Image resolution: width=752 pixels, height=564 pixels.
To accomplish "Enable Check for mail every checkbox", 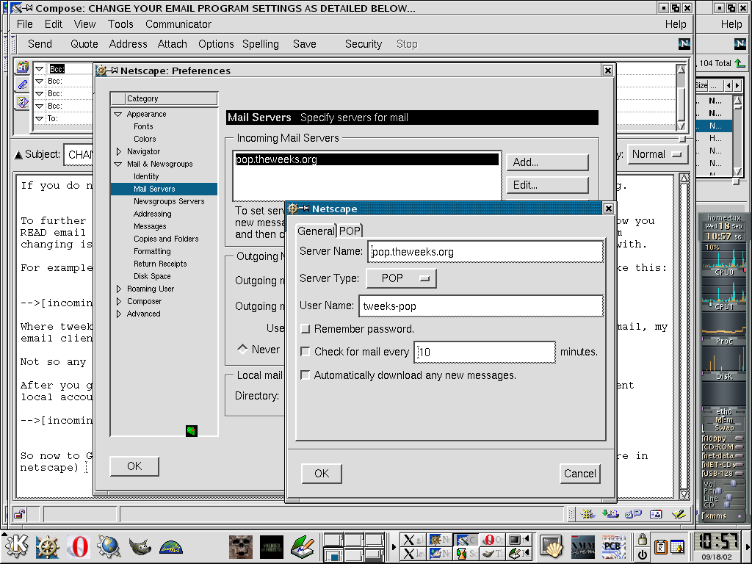I will pos(305,352).
